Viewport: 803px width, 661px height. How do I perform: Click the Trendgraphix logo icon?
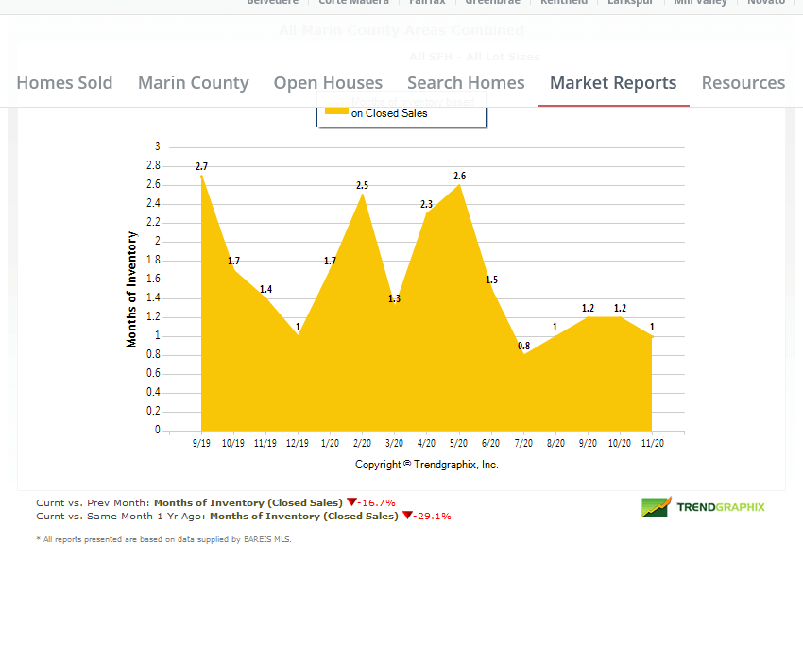pos(656,507)
